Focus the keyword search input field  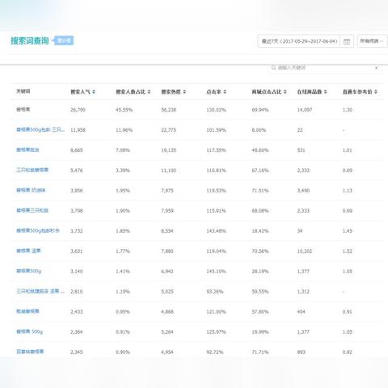(325, 68)
